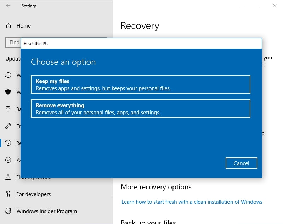Cancel the Reset this PC dialog
This screenshot has width=283, height=224.
[241, 163]
